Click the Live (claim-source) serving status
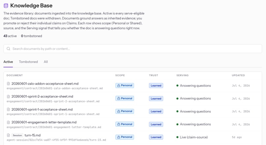Viewport: 266px width, 145px height. 192,137
